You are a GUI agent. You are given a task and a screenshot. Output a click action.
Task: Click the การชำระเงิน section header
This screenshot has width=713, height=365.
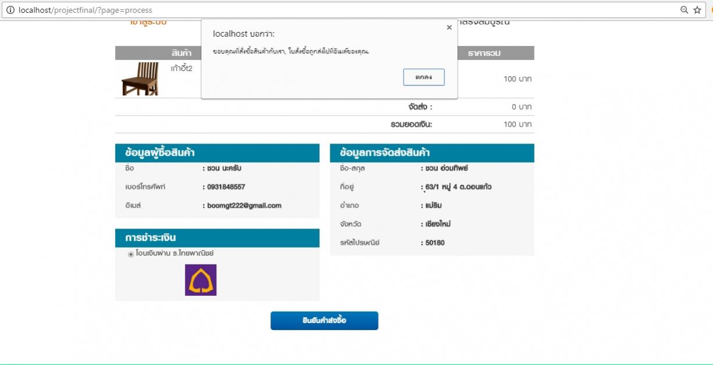(218, 238)
